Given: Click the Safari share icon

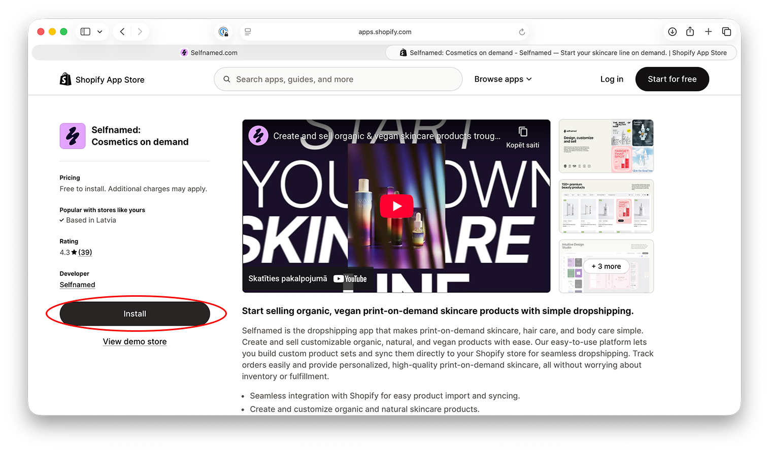Looking at the screenshot, I should pos(690,31).
